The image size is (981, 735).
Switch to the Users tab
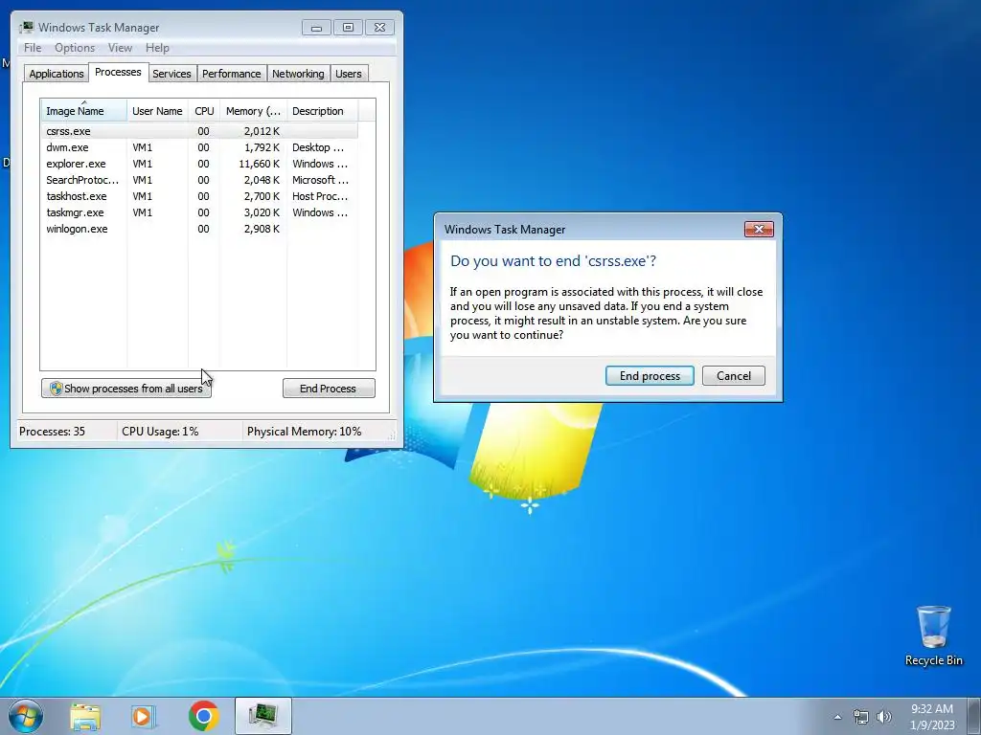tap(348, 74)
